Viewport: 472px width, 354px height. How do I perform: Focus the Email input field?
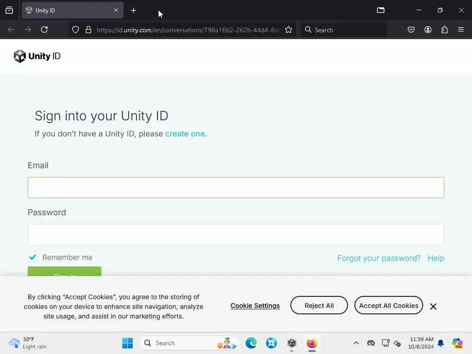tap(236, 188)
